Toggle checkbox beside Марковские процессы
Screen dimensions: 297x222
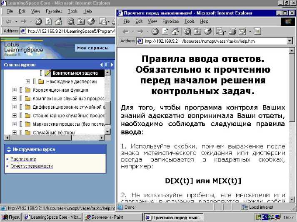21,124
